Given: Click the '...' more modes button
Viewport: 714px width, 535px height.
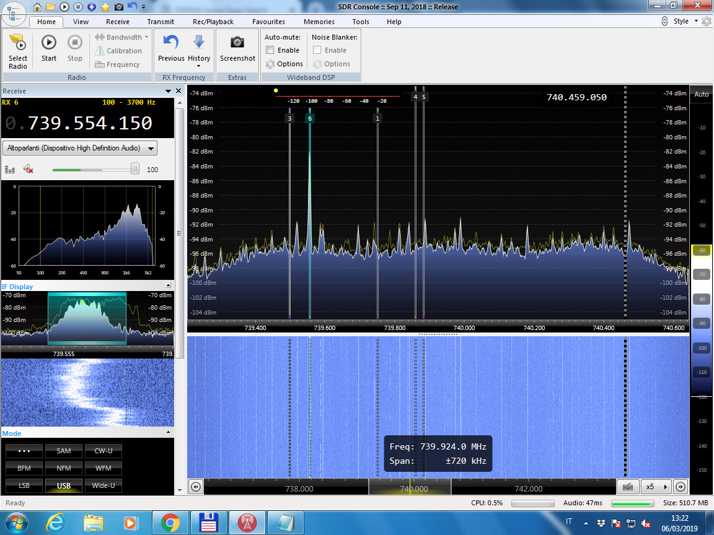Looking at the screenshot, I should (x=24, y=451).
